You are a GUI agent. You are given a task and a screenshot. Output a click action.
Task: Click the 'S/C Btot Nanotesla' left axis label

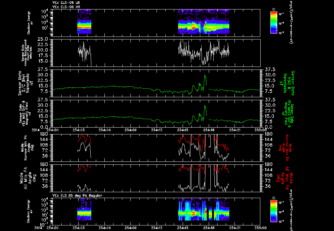[x=26, y=83]
